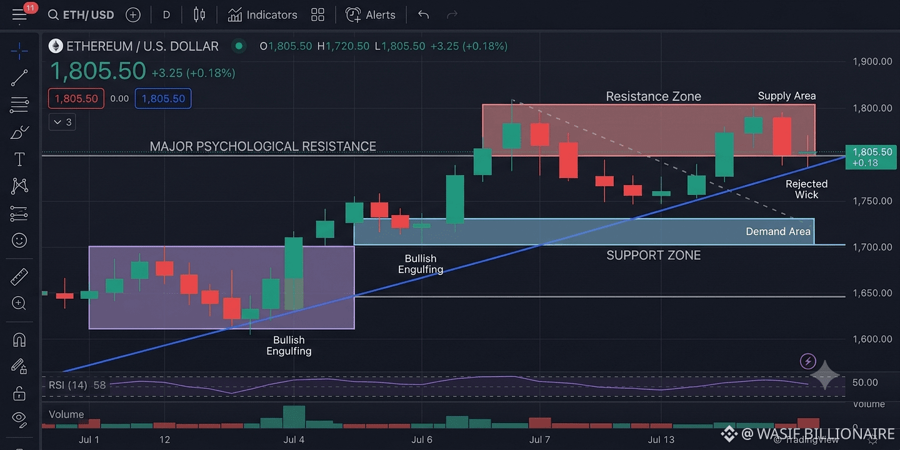Open the candlestick chart style picker

[199, 14]
